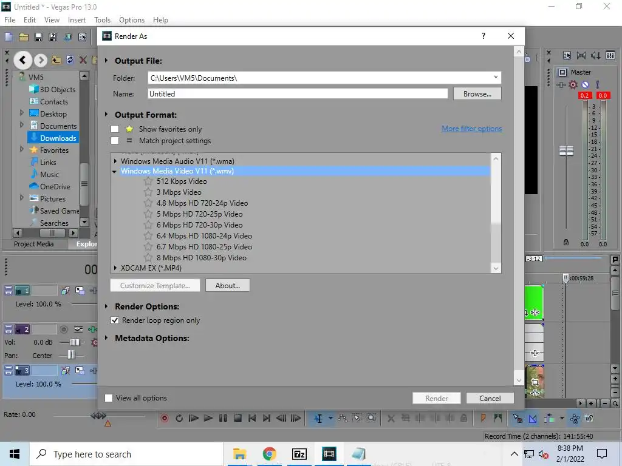
Task: Open project Properties toolbar icon
Action: coord(82,37)
